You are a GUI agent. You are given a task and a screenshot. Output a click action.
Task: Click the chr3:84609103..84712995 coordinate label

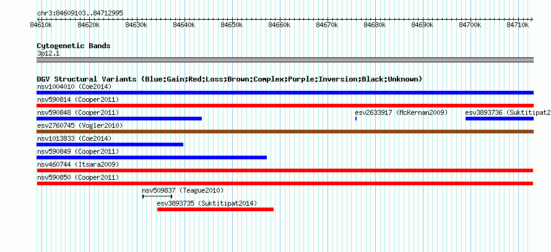point(80,14)
